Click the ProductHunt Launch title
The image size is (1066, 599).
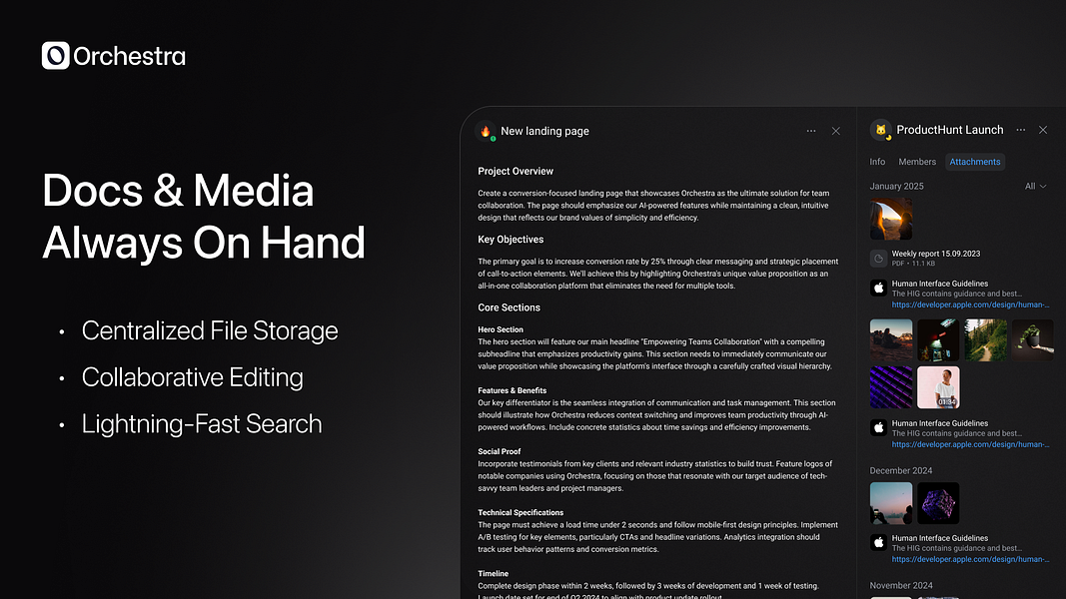950,130
